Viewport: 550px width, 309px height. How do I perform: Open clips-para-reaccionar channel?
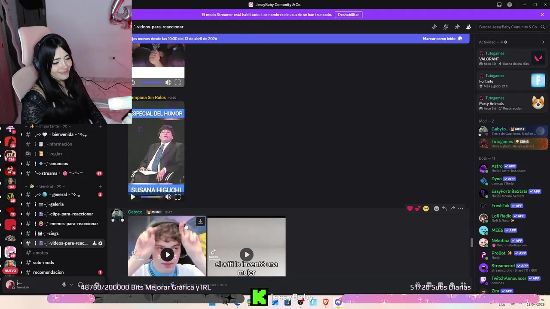point(64,214)
